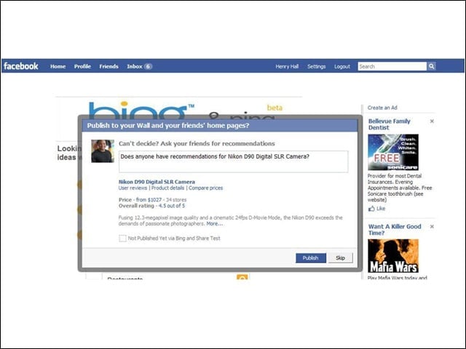
Task: Click the Like text under the dentist ad
Action: point(381,209)
